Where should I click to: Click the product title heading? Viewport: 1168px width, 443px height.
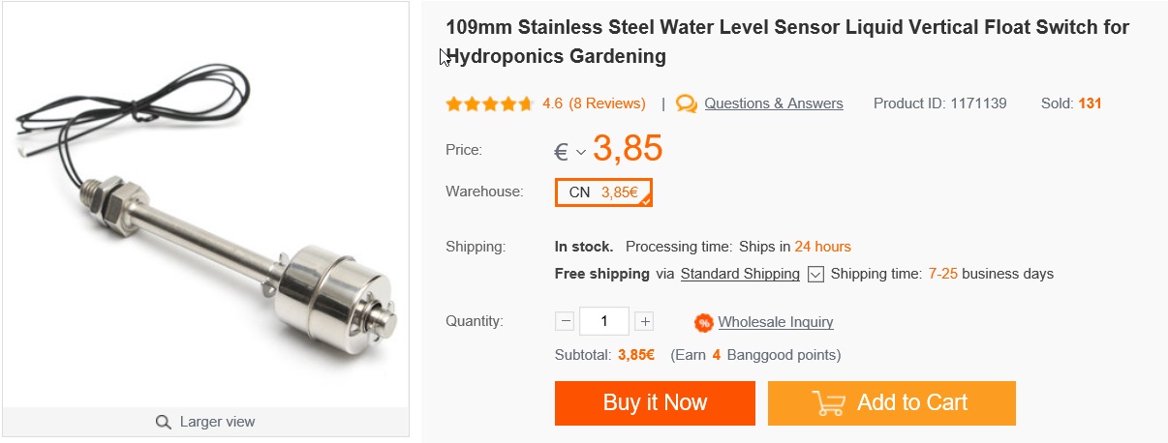click(786, 42)
